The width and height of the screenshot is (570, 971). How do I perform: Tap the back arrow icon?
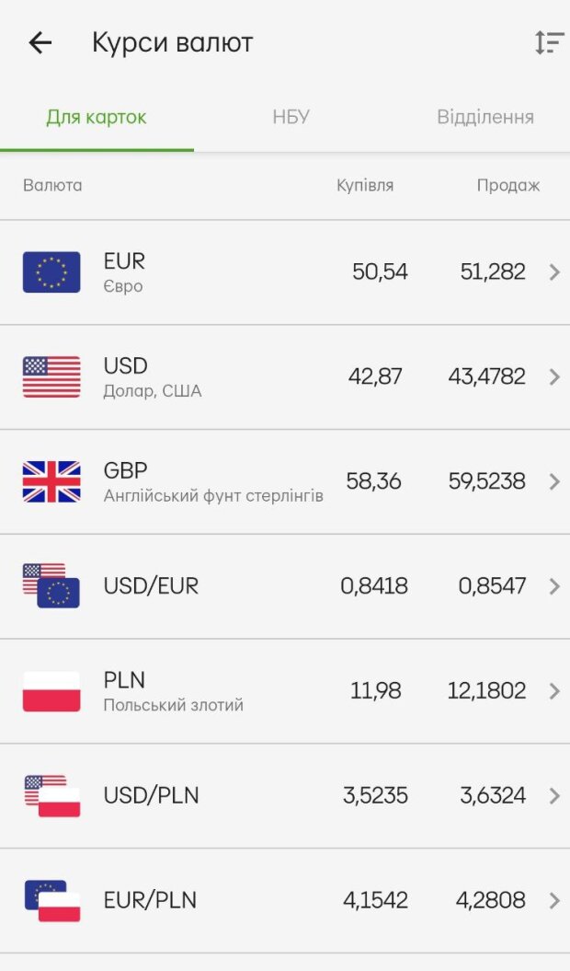(40, 42)
